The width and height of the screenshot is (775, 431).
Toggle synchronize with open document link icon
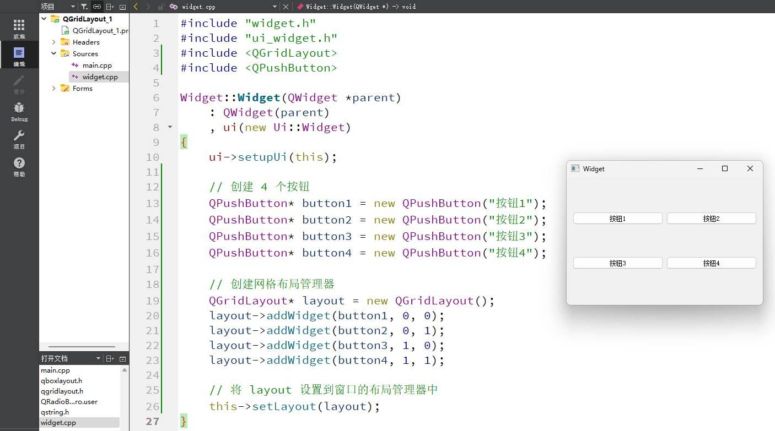tap(96, 7)
